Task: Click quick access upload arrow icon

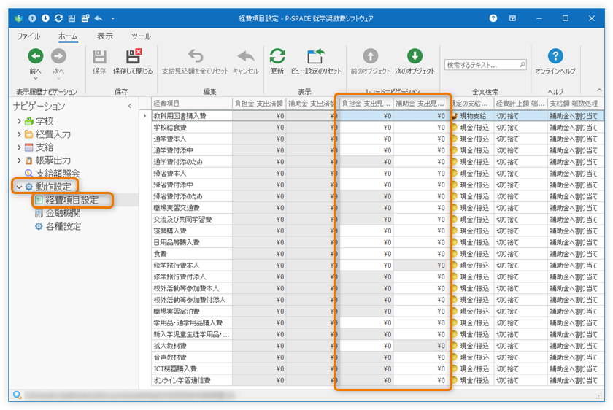Action: click(32, 18)
